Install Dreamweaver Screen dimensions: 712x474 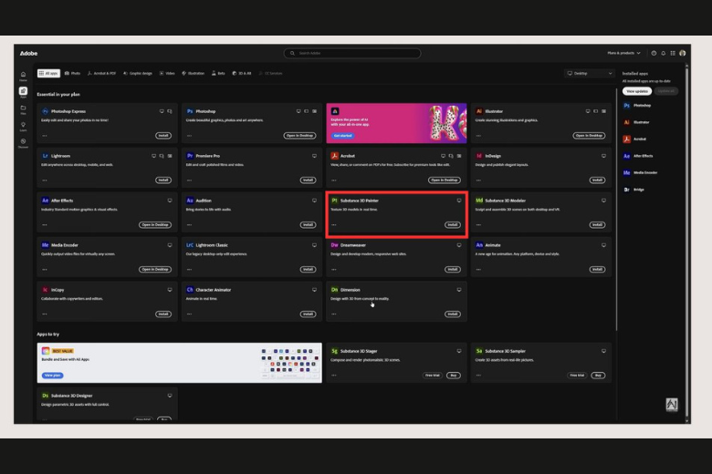click(x=453, y=270)
